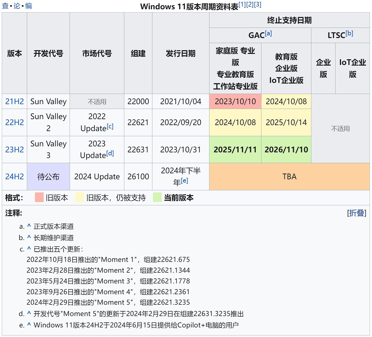Open footnote [a] next to GAC

(x=268, y=33)
